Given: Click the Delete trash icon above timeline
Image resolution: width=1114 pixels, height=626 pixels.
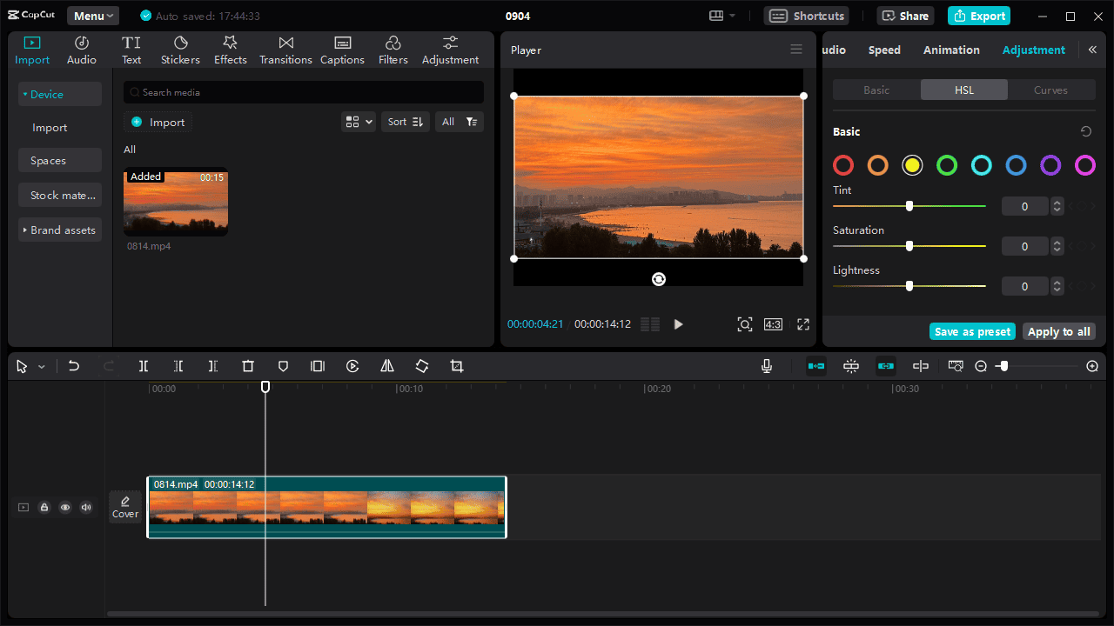Looking at the screenshot, I should click(x=248, y=366).
